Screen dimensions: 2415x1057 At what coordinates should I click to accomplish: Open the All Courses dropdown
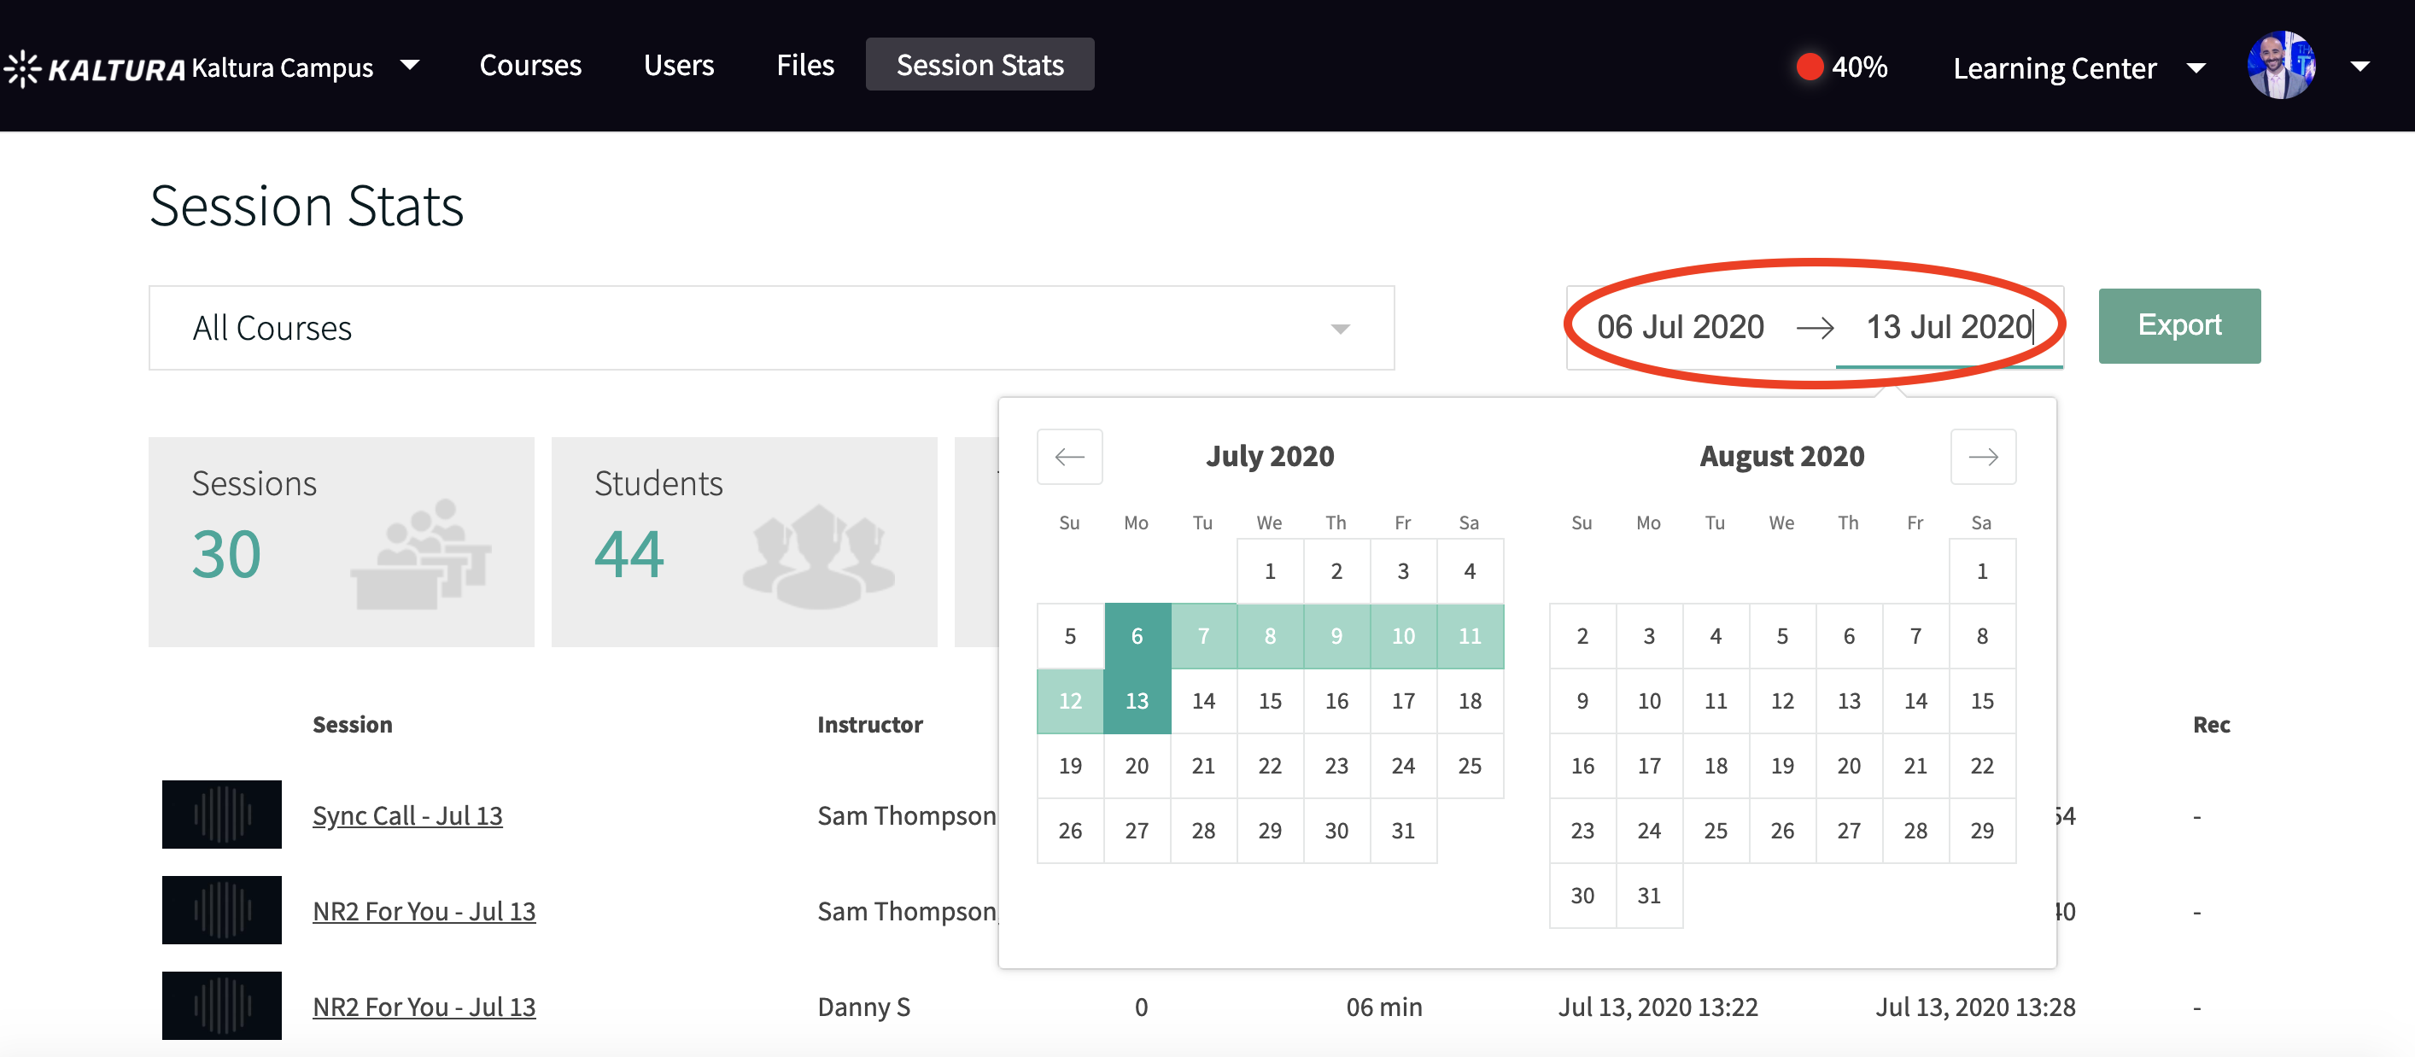[770, 328]
